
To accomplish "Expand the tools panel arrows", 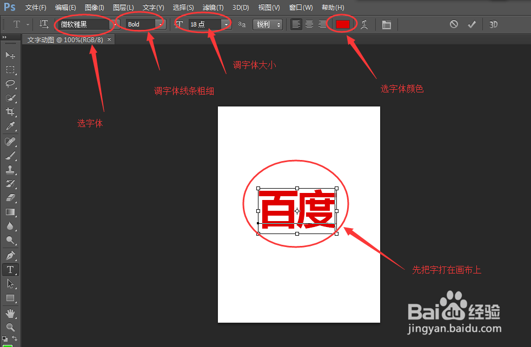I will click(x=4, y=37).
